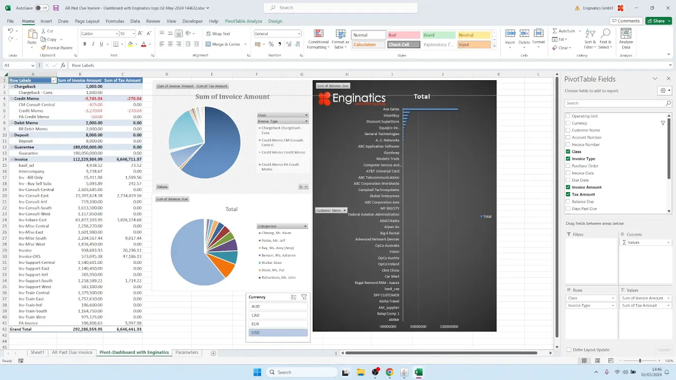Click the zoom slider in status bar
This screenshot has width=676, height=380.
[640, 361]
